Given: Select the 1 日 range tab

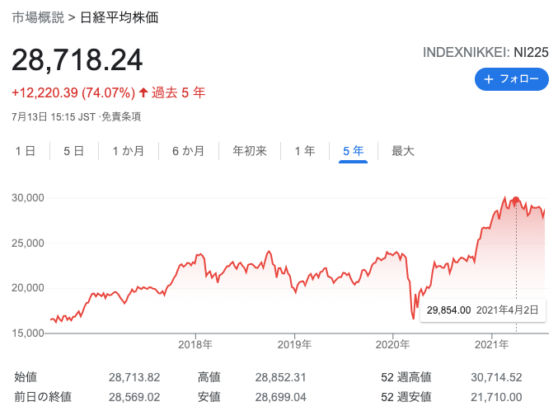Looking at the screenshot, I should pos(26,151).
